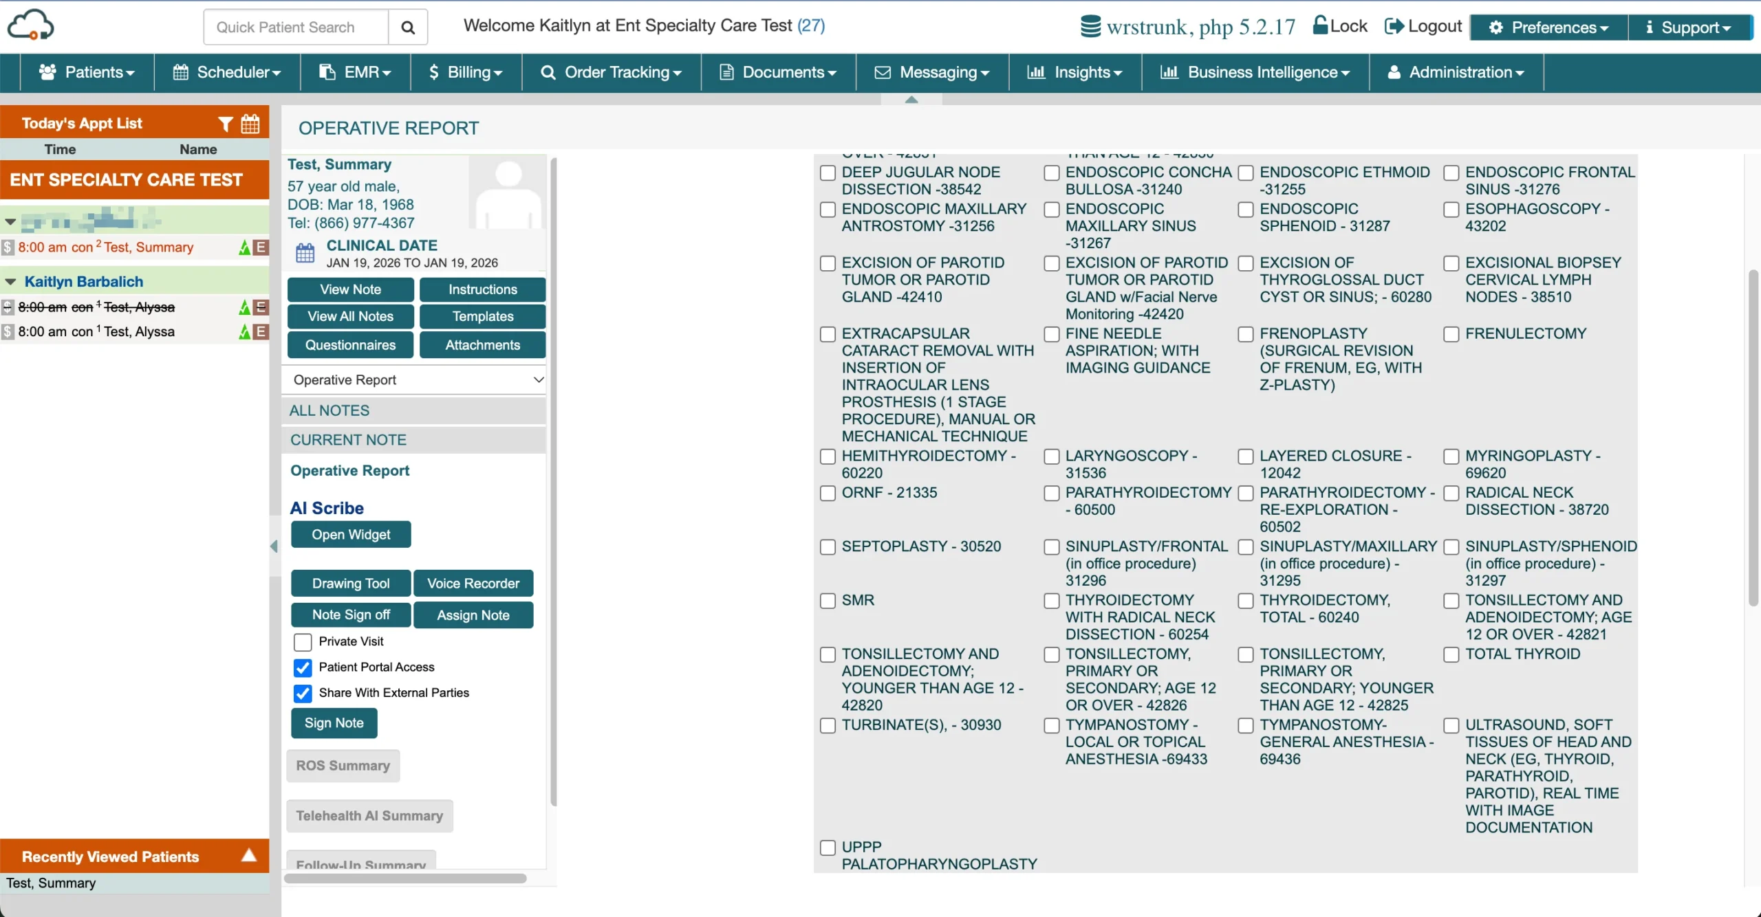Collapse the Kaitlyn Barbalich appointment group
Screen dimensions: 1761x917
[x=10, y=280]
